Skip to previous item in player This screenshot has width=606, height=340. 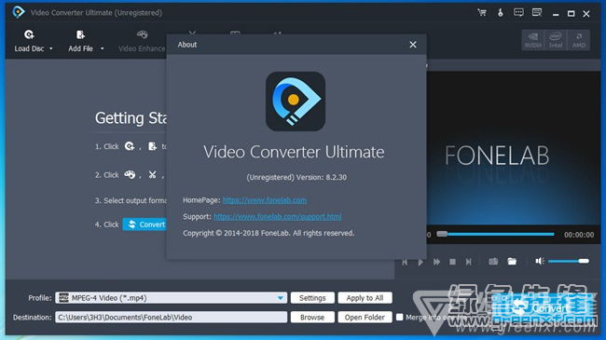click(405, 262)
